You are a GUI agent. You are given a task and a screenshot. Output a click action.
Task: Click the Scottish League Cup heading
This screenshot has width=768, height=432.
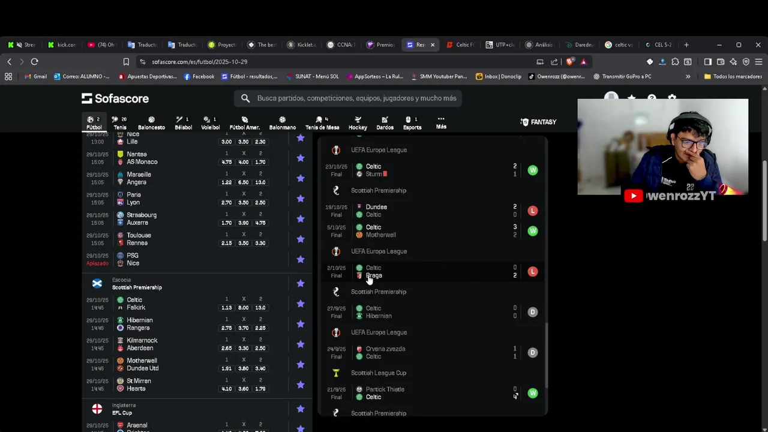[x=379, y=373]
